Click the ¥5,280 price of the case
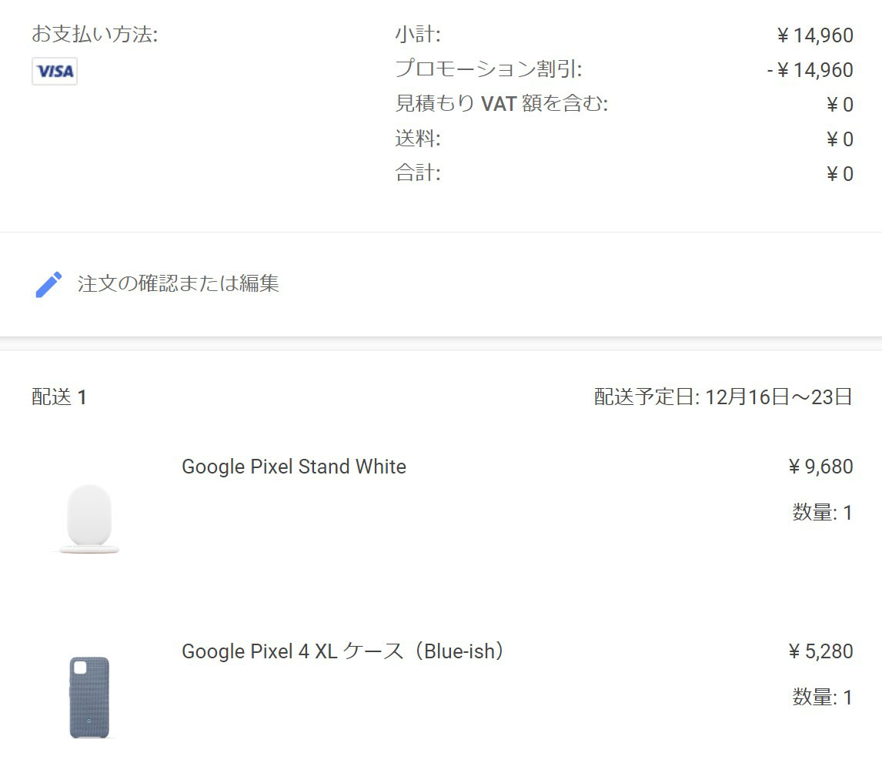 pos(820,651)
